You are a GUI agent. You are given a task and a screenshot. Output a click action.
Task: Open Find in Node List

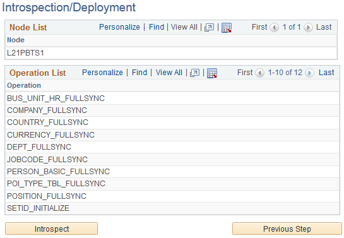click(x=157, y=27)
